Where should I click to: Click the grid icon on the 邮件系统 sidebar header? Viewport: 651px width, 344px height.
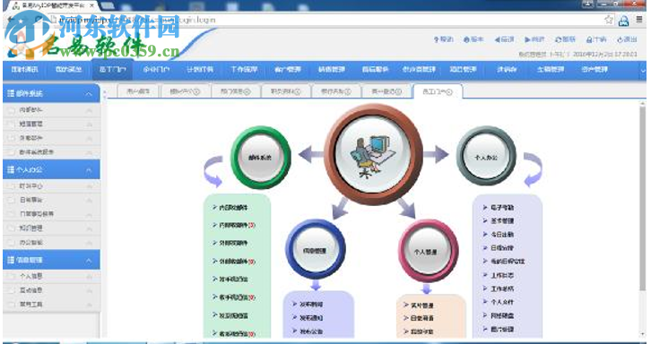pos(11,94)
